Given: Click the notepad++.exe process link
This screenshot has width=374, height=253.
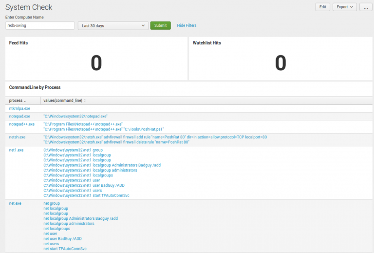Looking at the screenshot, I should click(22, 124).
